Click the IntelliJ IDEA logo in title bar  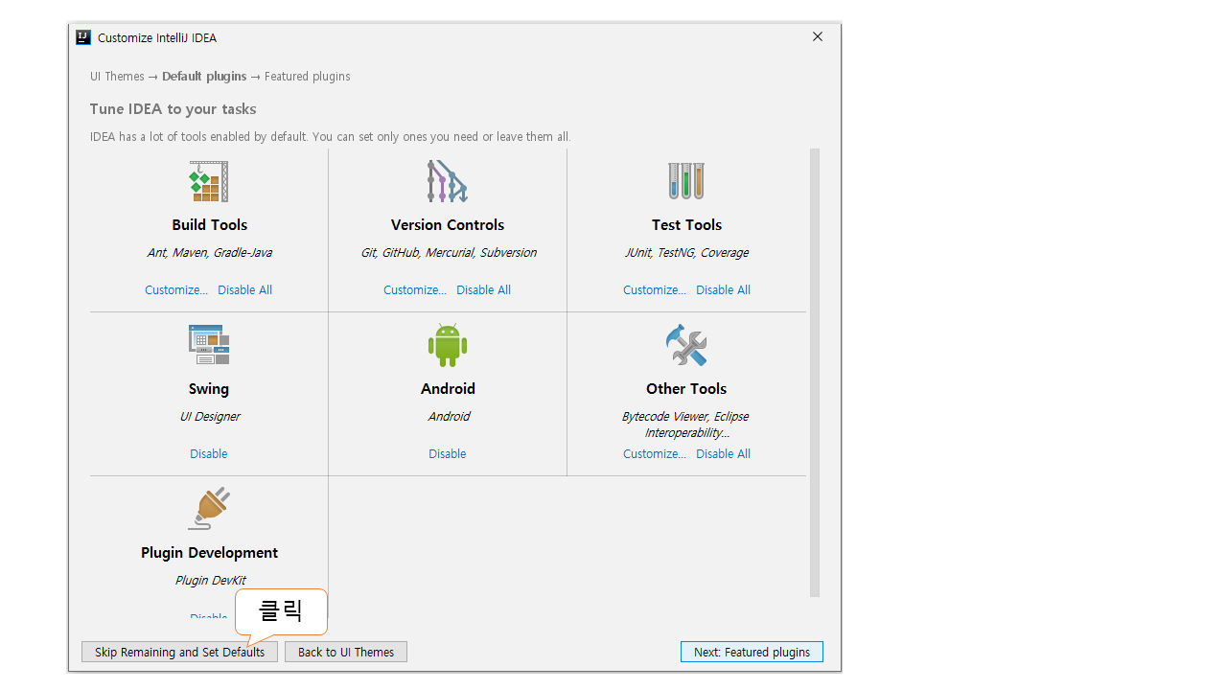pos(83,37)
